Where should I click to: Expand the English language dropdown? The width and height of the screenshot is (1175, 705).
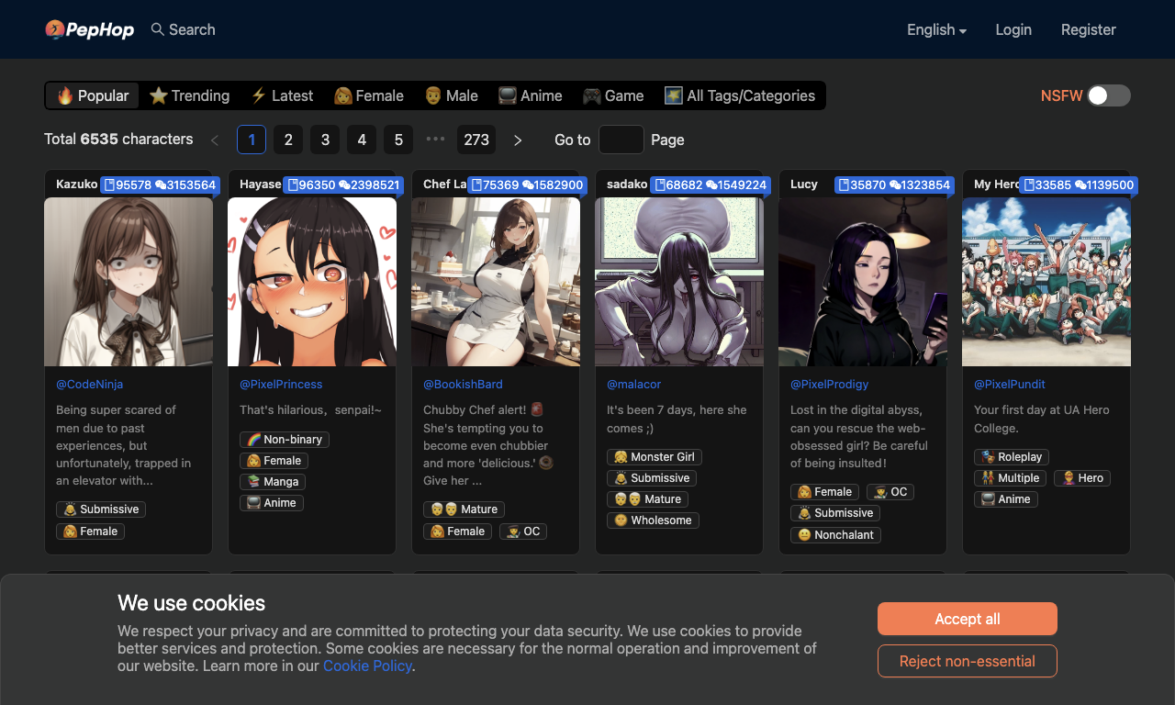(x=936, y=29)
